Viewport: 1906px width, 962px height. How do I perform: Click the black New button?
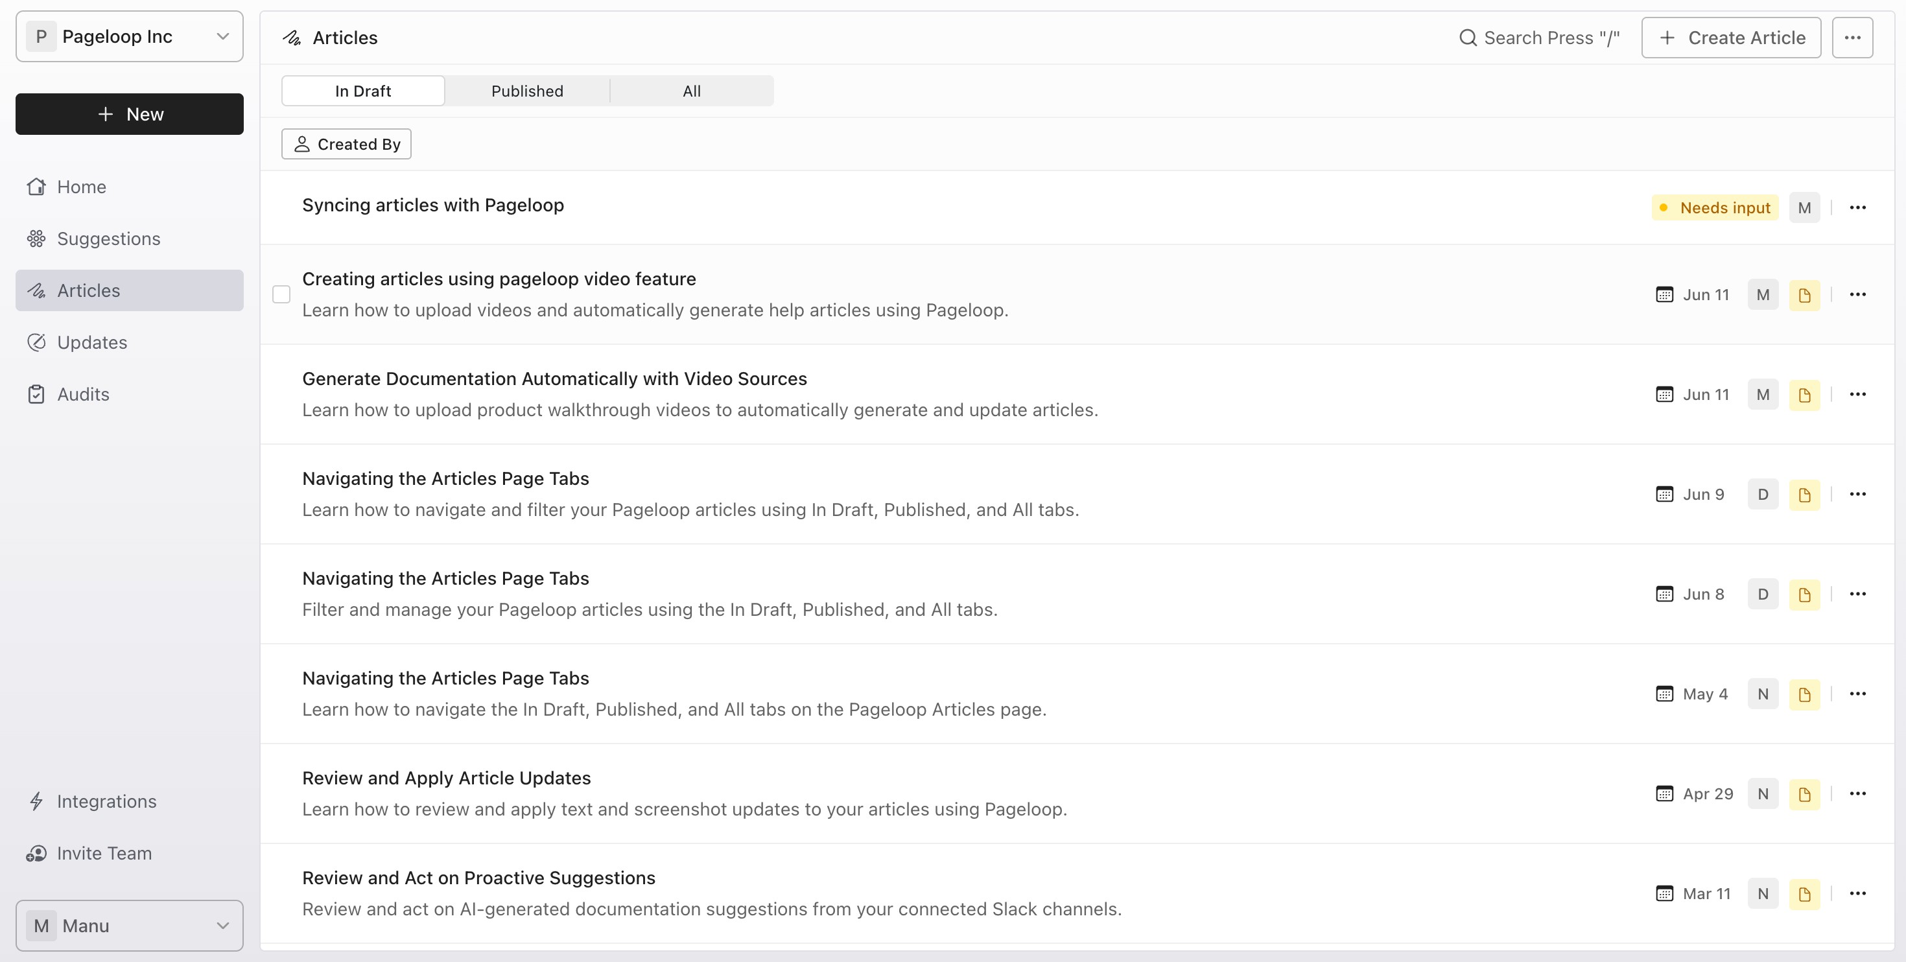point(130,114)
